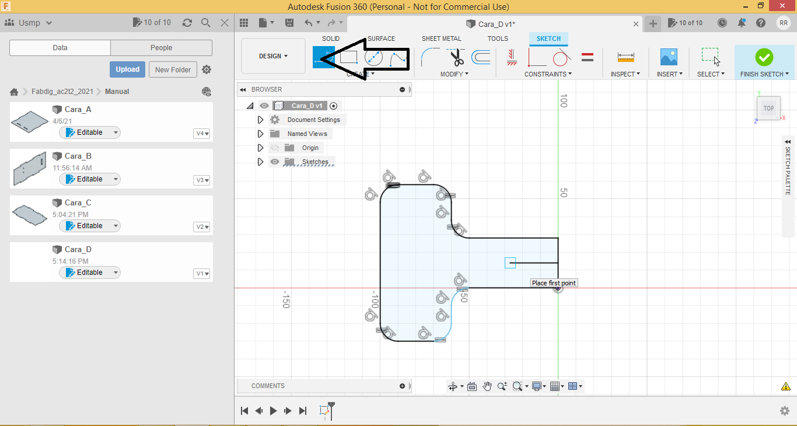Open the Job Status clock icon
This screenshot has width=797, height=426.
click(722, 23)
